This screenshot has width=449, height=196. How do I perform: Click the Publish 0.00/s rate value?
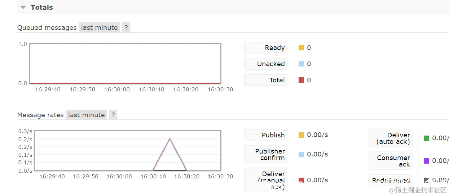click(317, 135)
